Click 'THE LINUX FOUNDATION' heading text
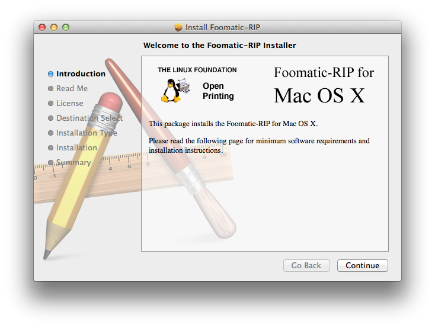Viewport: 435px width, 328px height. 197,70
